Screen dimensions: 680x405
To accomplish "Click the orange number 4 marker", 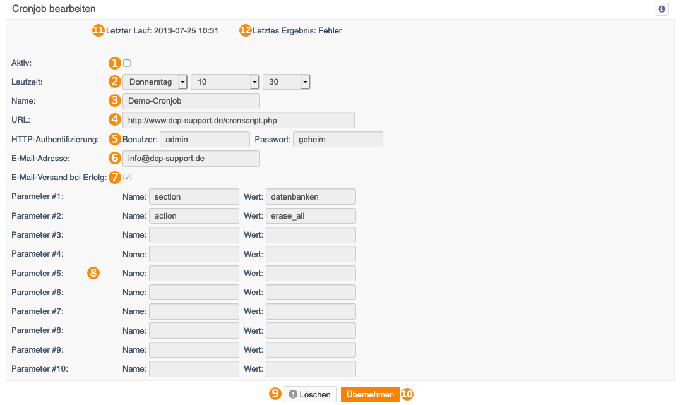I will [x=114, y=119].
